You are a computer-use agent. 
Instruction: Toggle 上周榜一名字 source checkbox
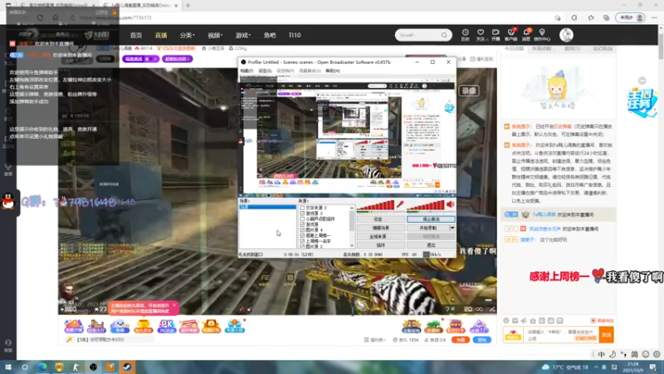(x=302, y=241)
